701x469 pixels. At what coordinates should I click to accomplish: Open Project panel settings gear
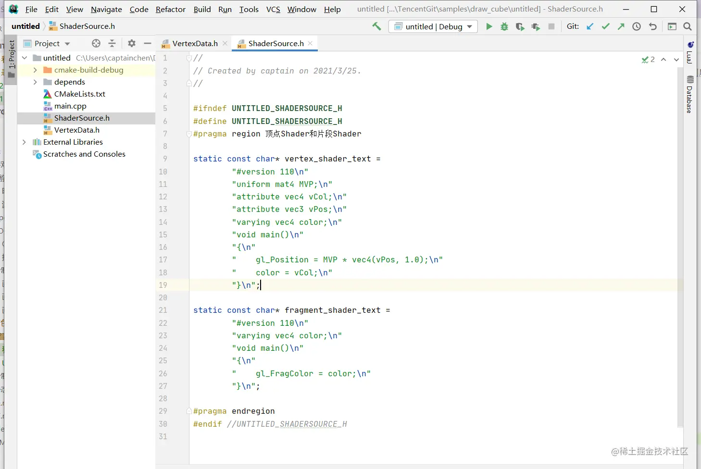(132, 43)
